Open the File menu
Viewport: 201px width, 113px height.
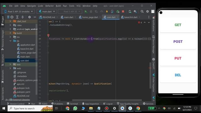click(11, 6)
